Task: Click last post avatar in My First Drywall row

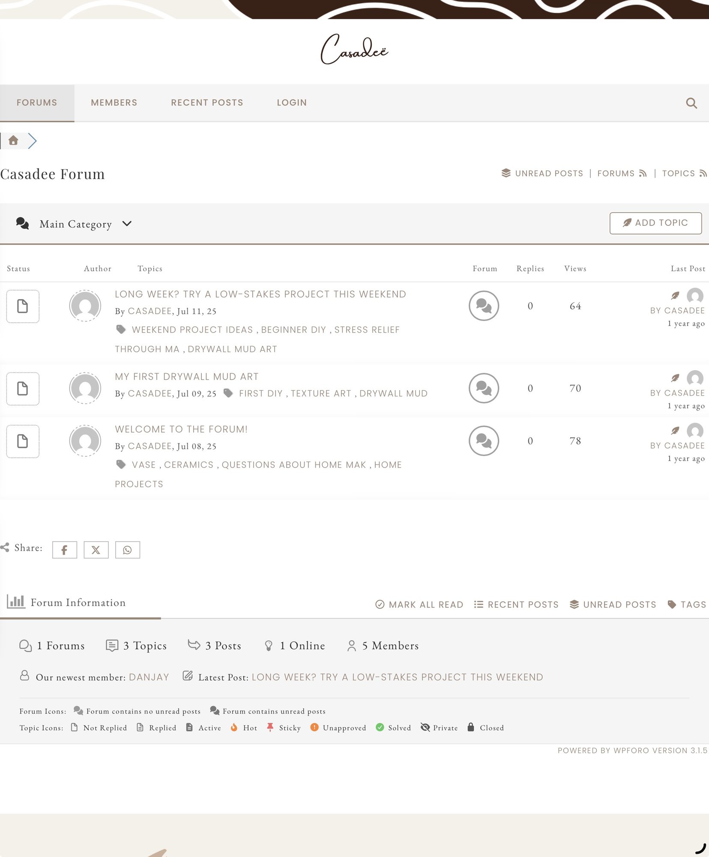Action: pos(695,378)
